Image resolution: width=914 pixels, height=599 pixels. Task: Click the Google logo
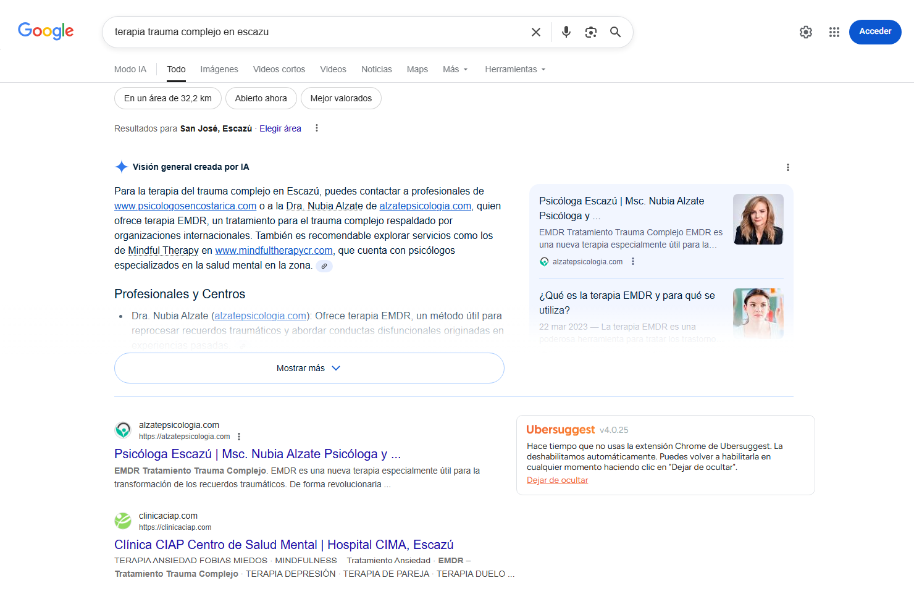coord(46,31)
